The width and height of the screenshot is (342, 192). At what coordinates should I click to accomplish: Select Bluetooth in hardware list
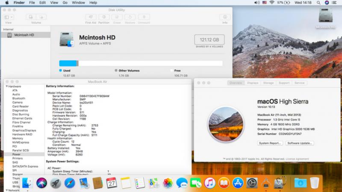pos(19,98)
